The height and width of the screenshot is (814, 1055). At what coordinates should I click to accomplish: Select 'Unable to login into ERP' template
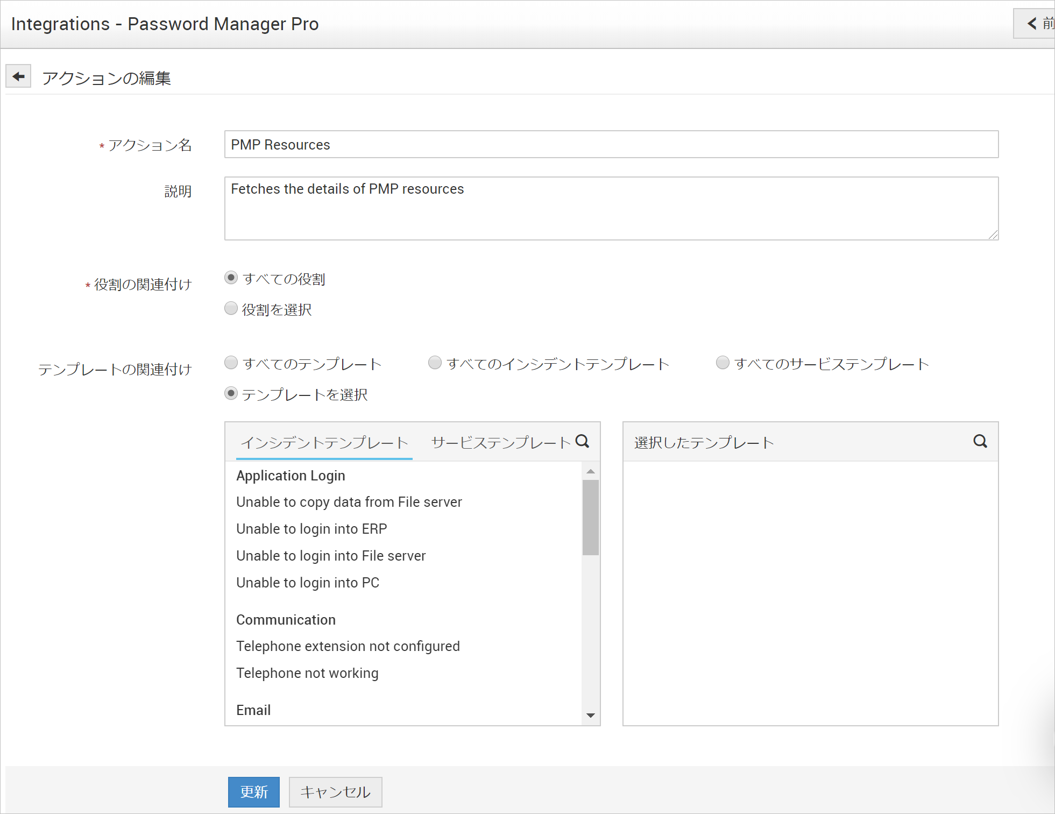(311, 529)
